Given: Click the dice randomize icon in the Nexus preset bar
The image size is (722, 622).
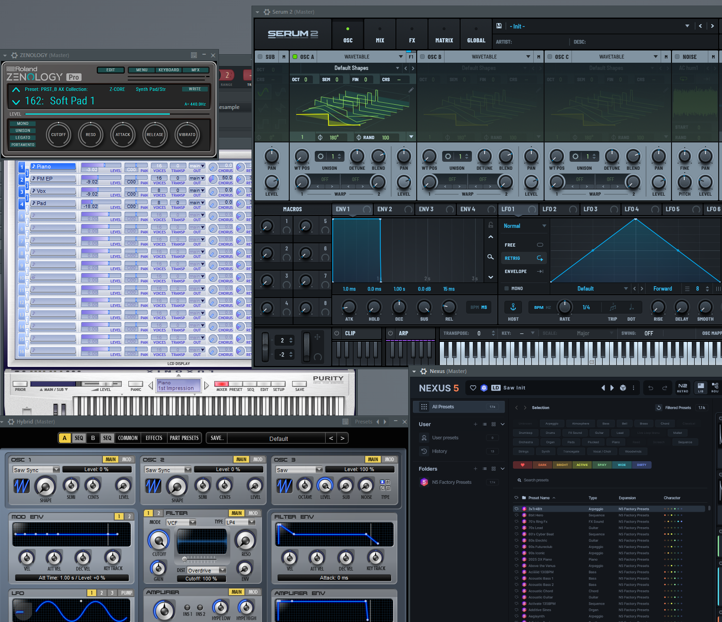Looking at the screenshot, I should (x=623, y=388).
